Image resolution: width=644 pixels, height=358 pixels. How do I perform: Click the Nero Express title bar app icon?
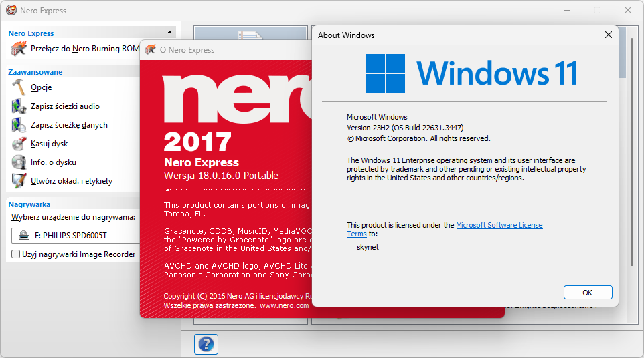(11, 10)
